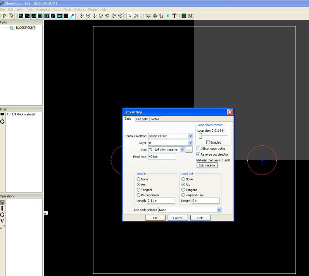Open the Contour method dropdown
The height and width of the screenshot is (276, 309).
click(190, 136)
